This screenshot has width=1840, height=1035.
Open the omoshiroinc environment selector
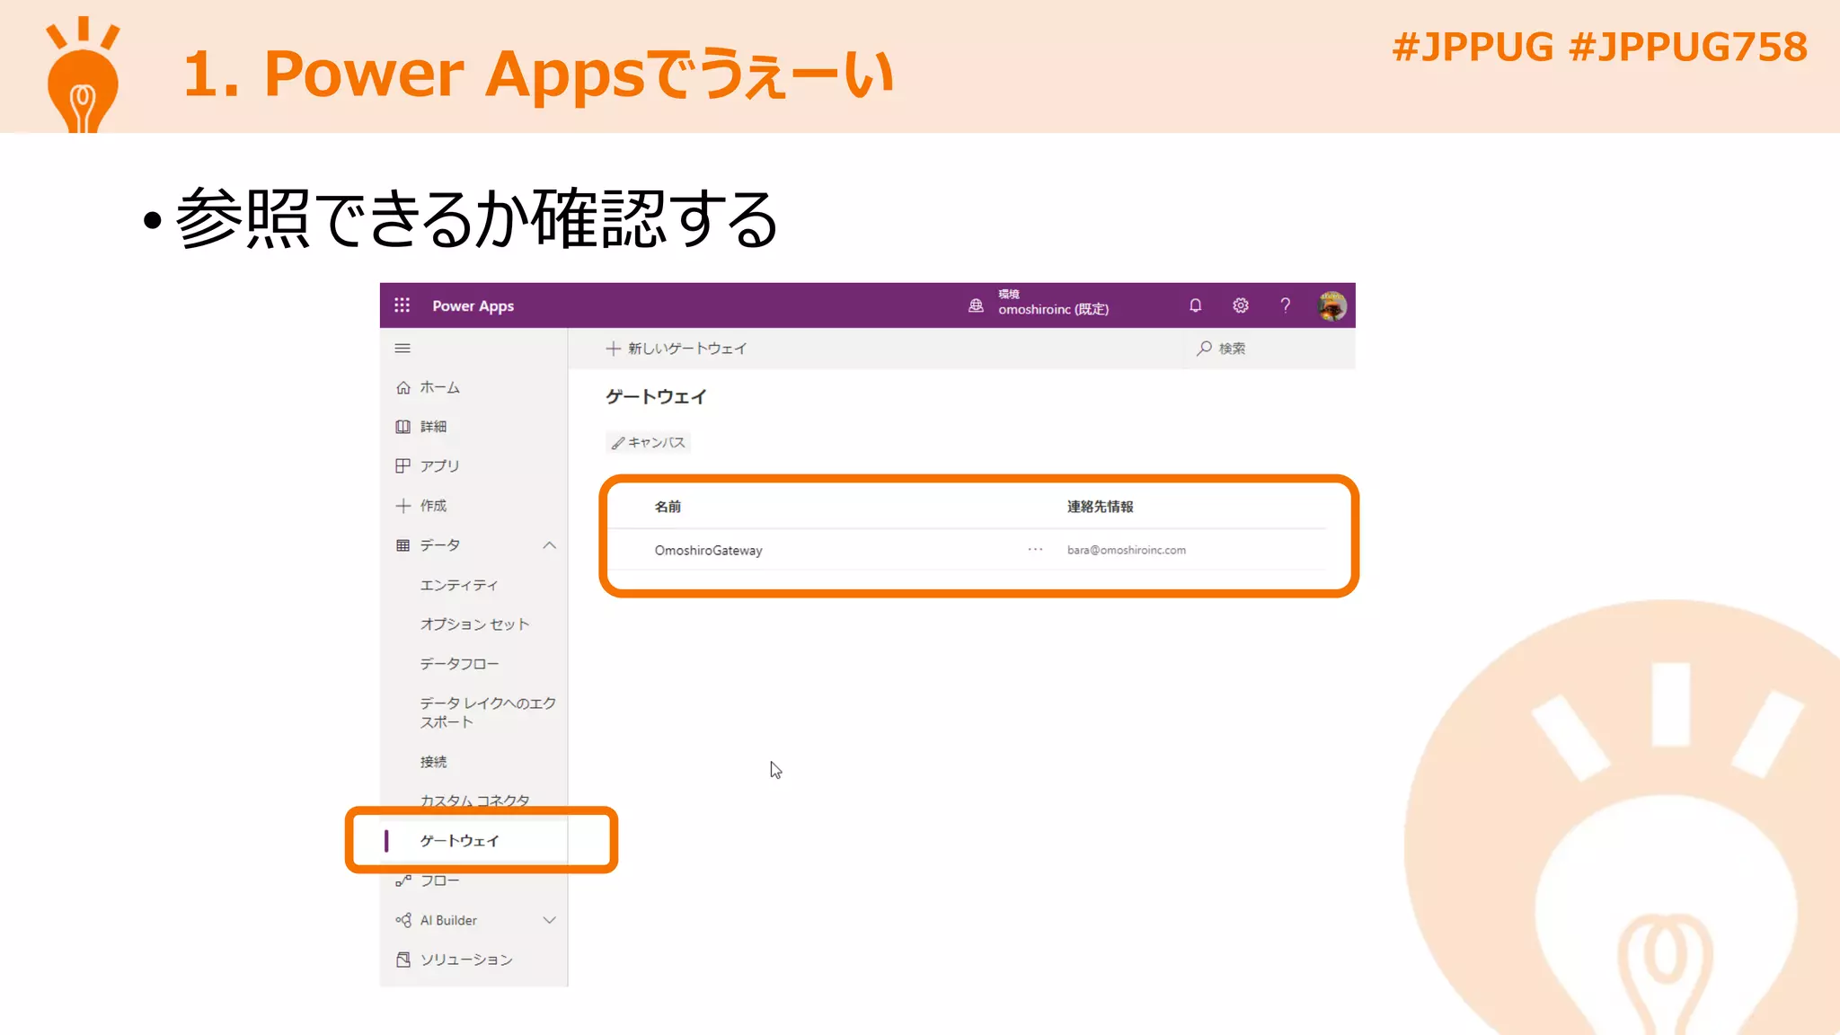(1053, 308)
